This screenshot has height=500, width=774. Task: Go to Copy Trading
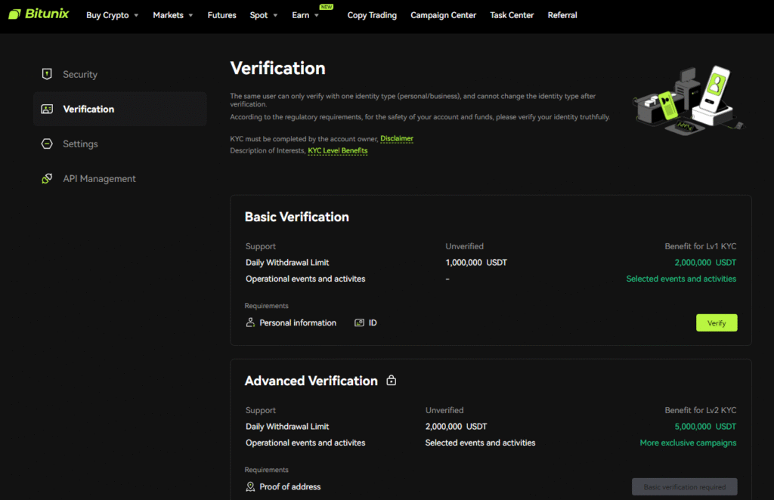(x=372, y=15)
